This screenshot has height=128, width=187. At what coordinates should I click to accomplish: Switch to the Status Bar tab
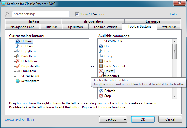tap(169, 27)
